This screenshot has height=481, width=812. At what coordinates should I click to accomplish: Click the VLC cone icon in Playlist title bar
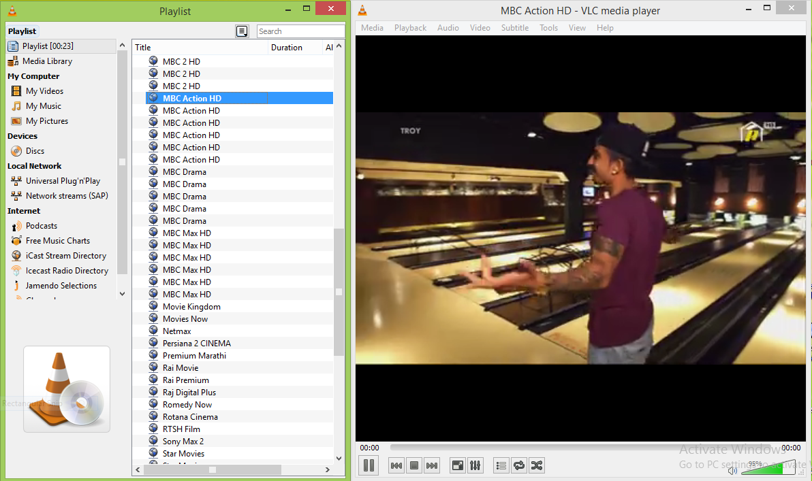[x=12, y=10]
